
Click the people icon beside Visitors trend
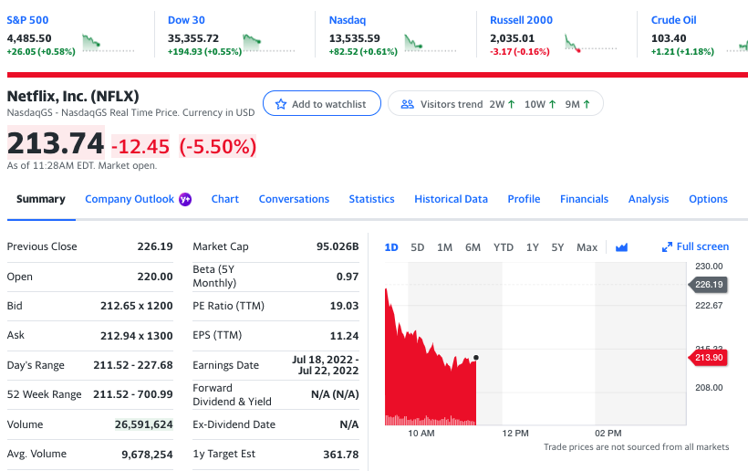pos(408,104)
